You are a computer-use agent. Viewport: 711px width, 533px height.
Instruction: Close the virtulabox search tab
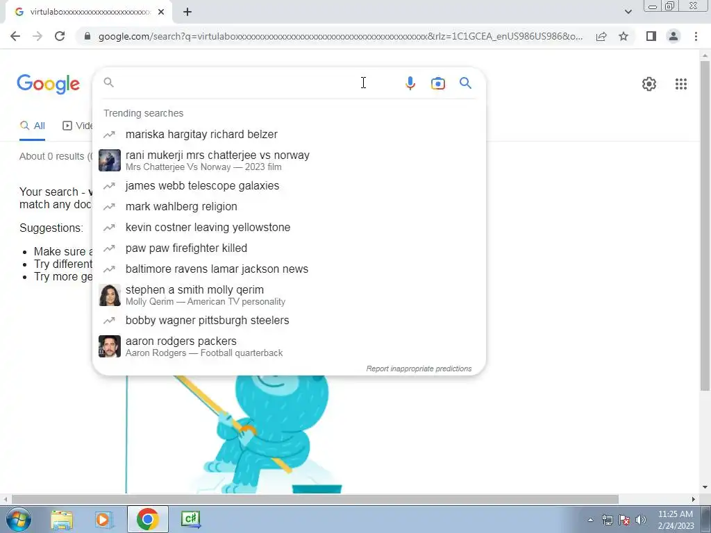tap(161, 12)
